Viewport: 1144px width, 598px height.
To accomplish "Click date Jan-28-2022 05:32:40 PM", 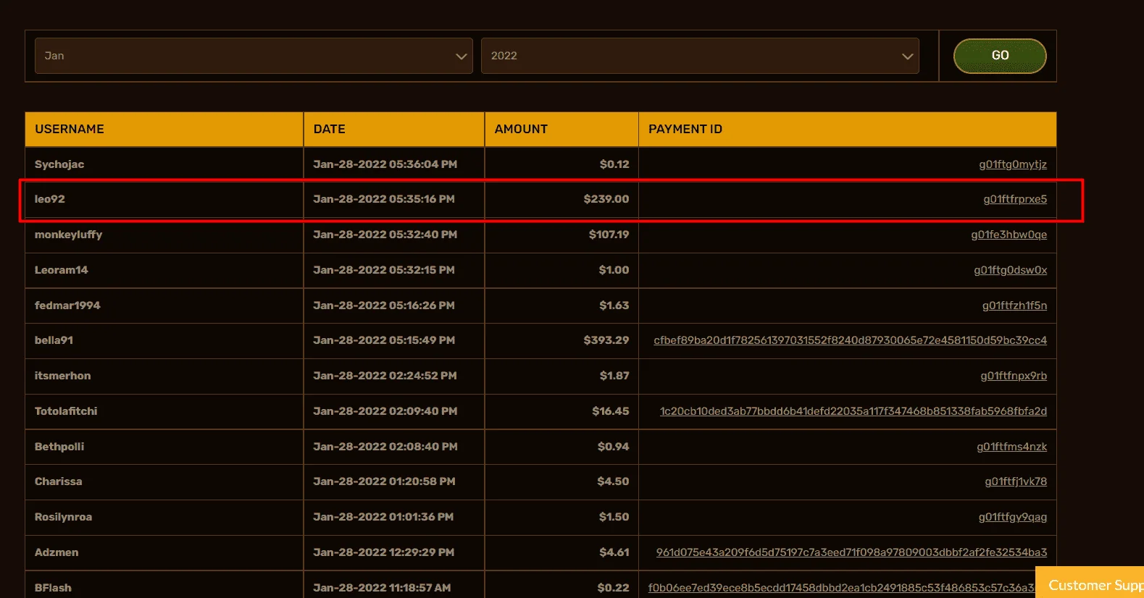I will click(x=385, y=235).
